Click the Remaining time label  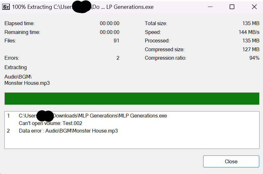[x=22, y=32]
